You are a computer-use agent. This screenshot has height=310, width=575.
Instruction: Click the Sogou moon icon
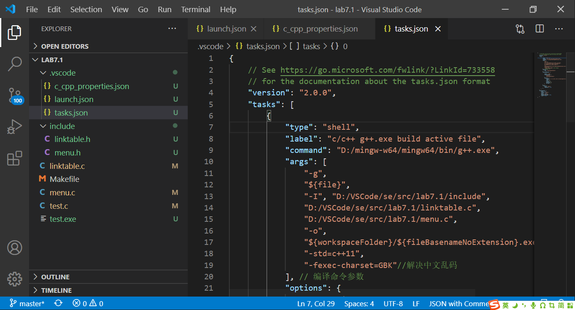coord(515,305)
